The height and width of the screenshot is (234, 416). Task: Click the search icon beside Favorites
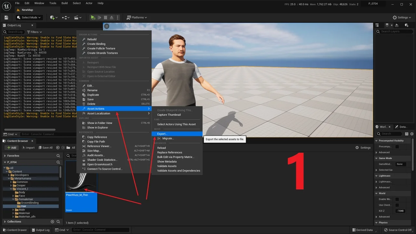pos(58,156)
